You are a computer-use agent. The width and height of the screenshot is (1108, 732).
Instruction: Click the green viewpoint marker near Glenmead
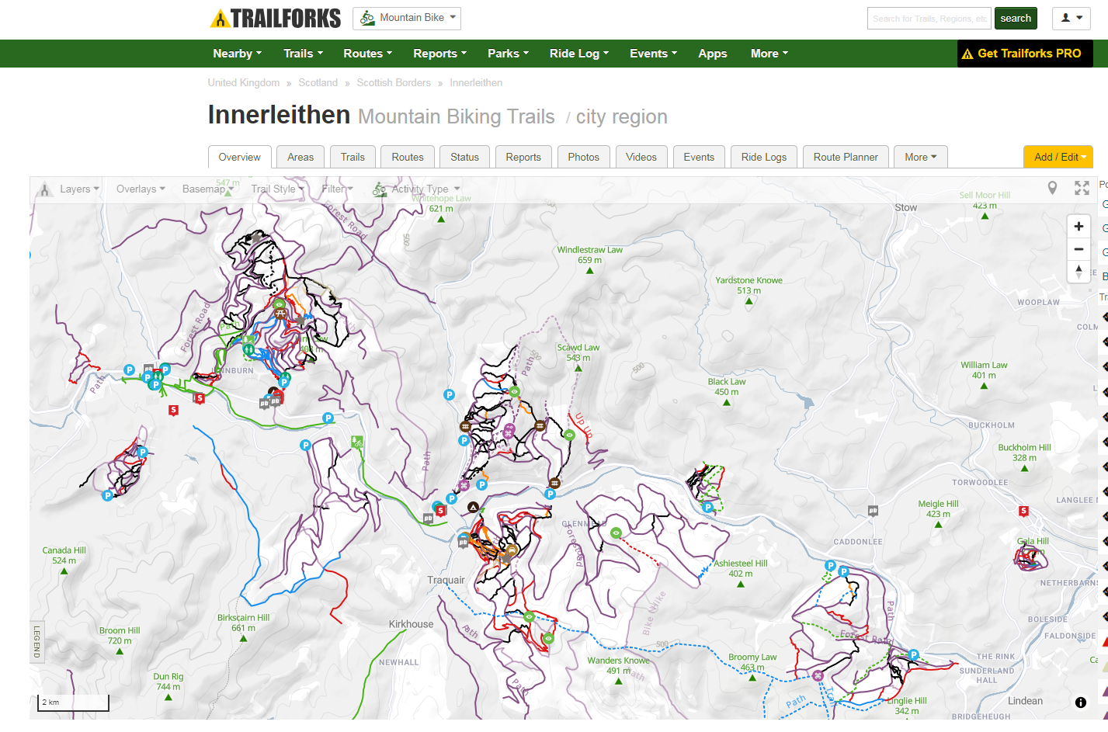616,533
